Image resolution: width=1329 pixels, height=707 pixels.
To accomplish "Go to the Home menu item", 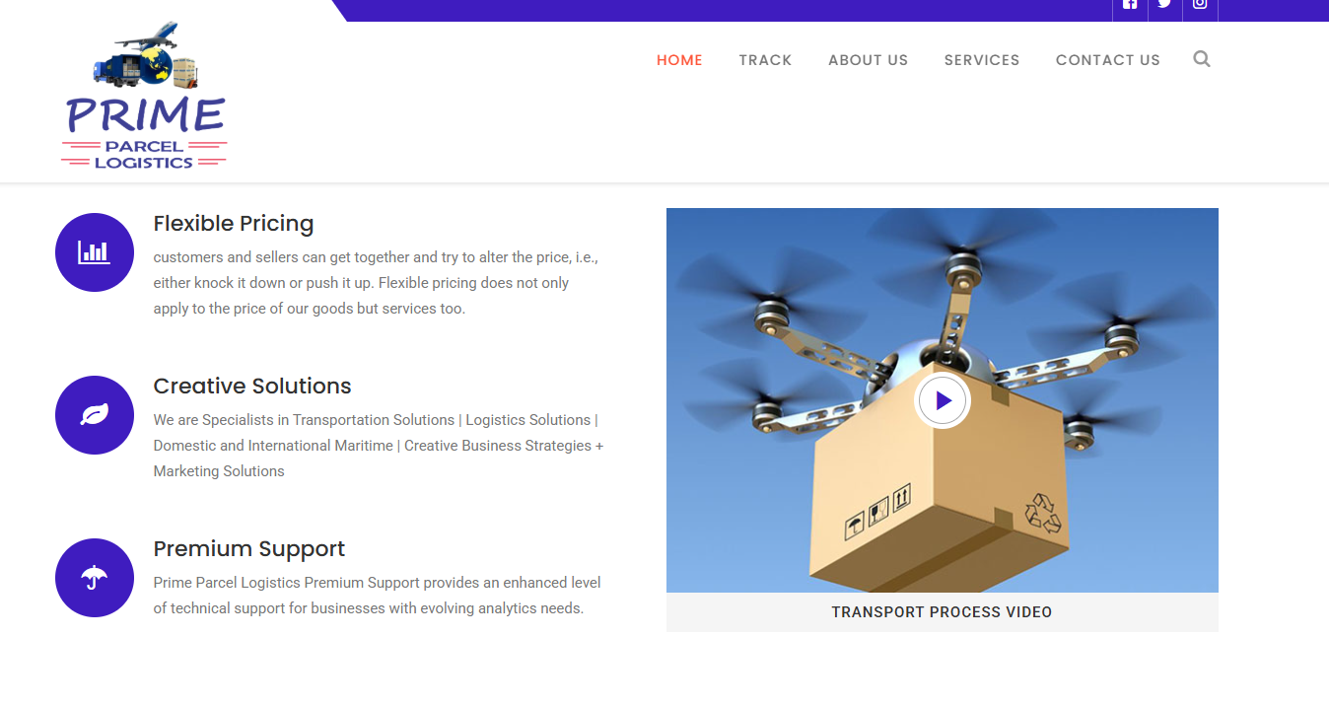I will 679,60.
